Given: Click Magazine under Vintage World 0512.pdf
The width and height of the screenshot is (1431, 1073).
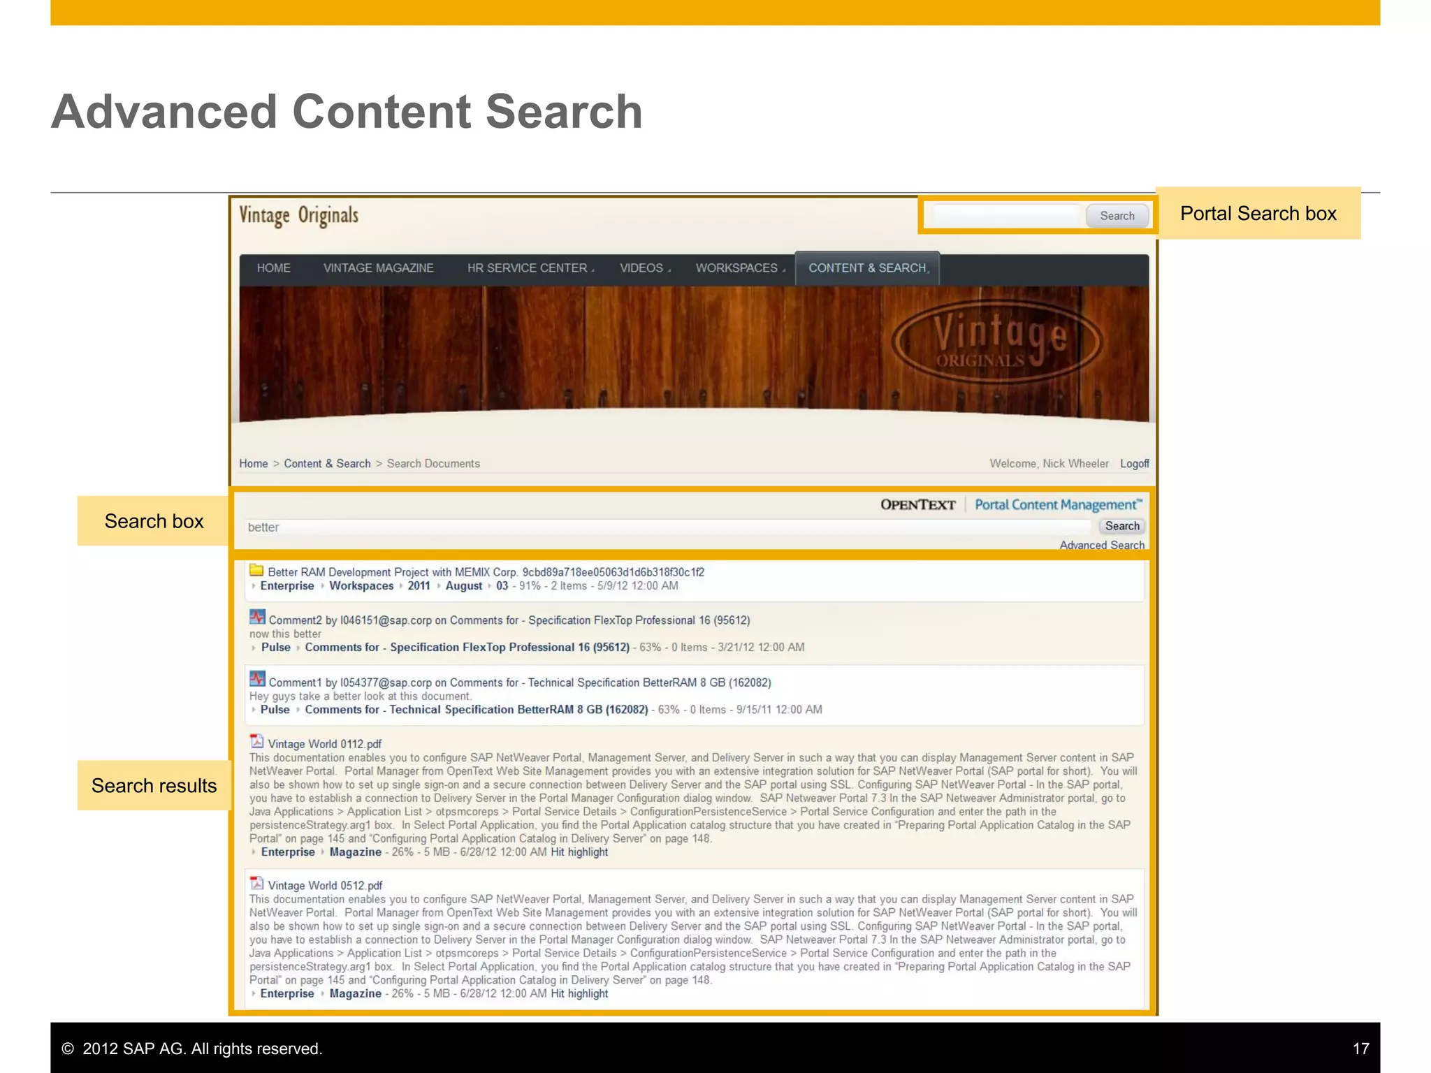Looking at the screenshot, I should 355,994.
